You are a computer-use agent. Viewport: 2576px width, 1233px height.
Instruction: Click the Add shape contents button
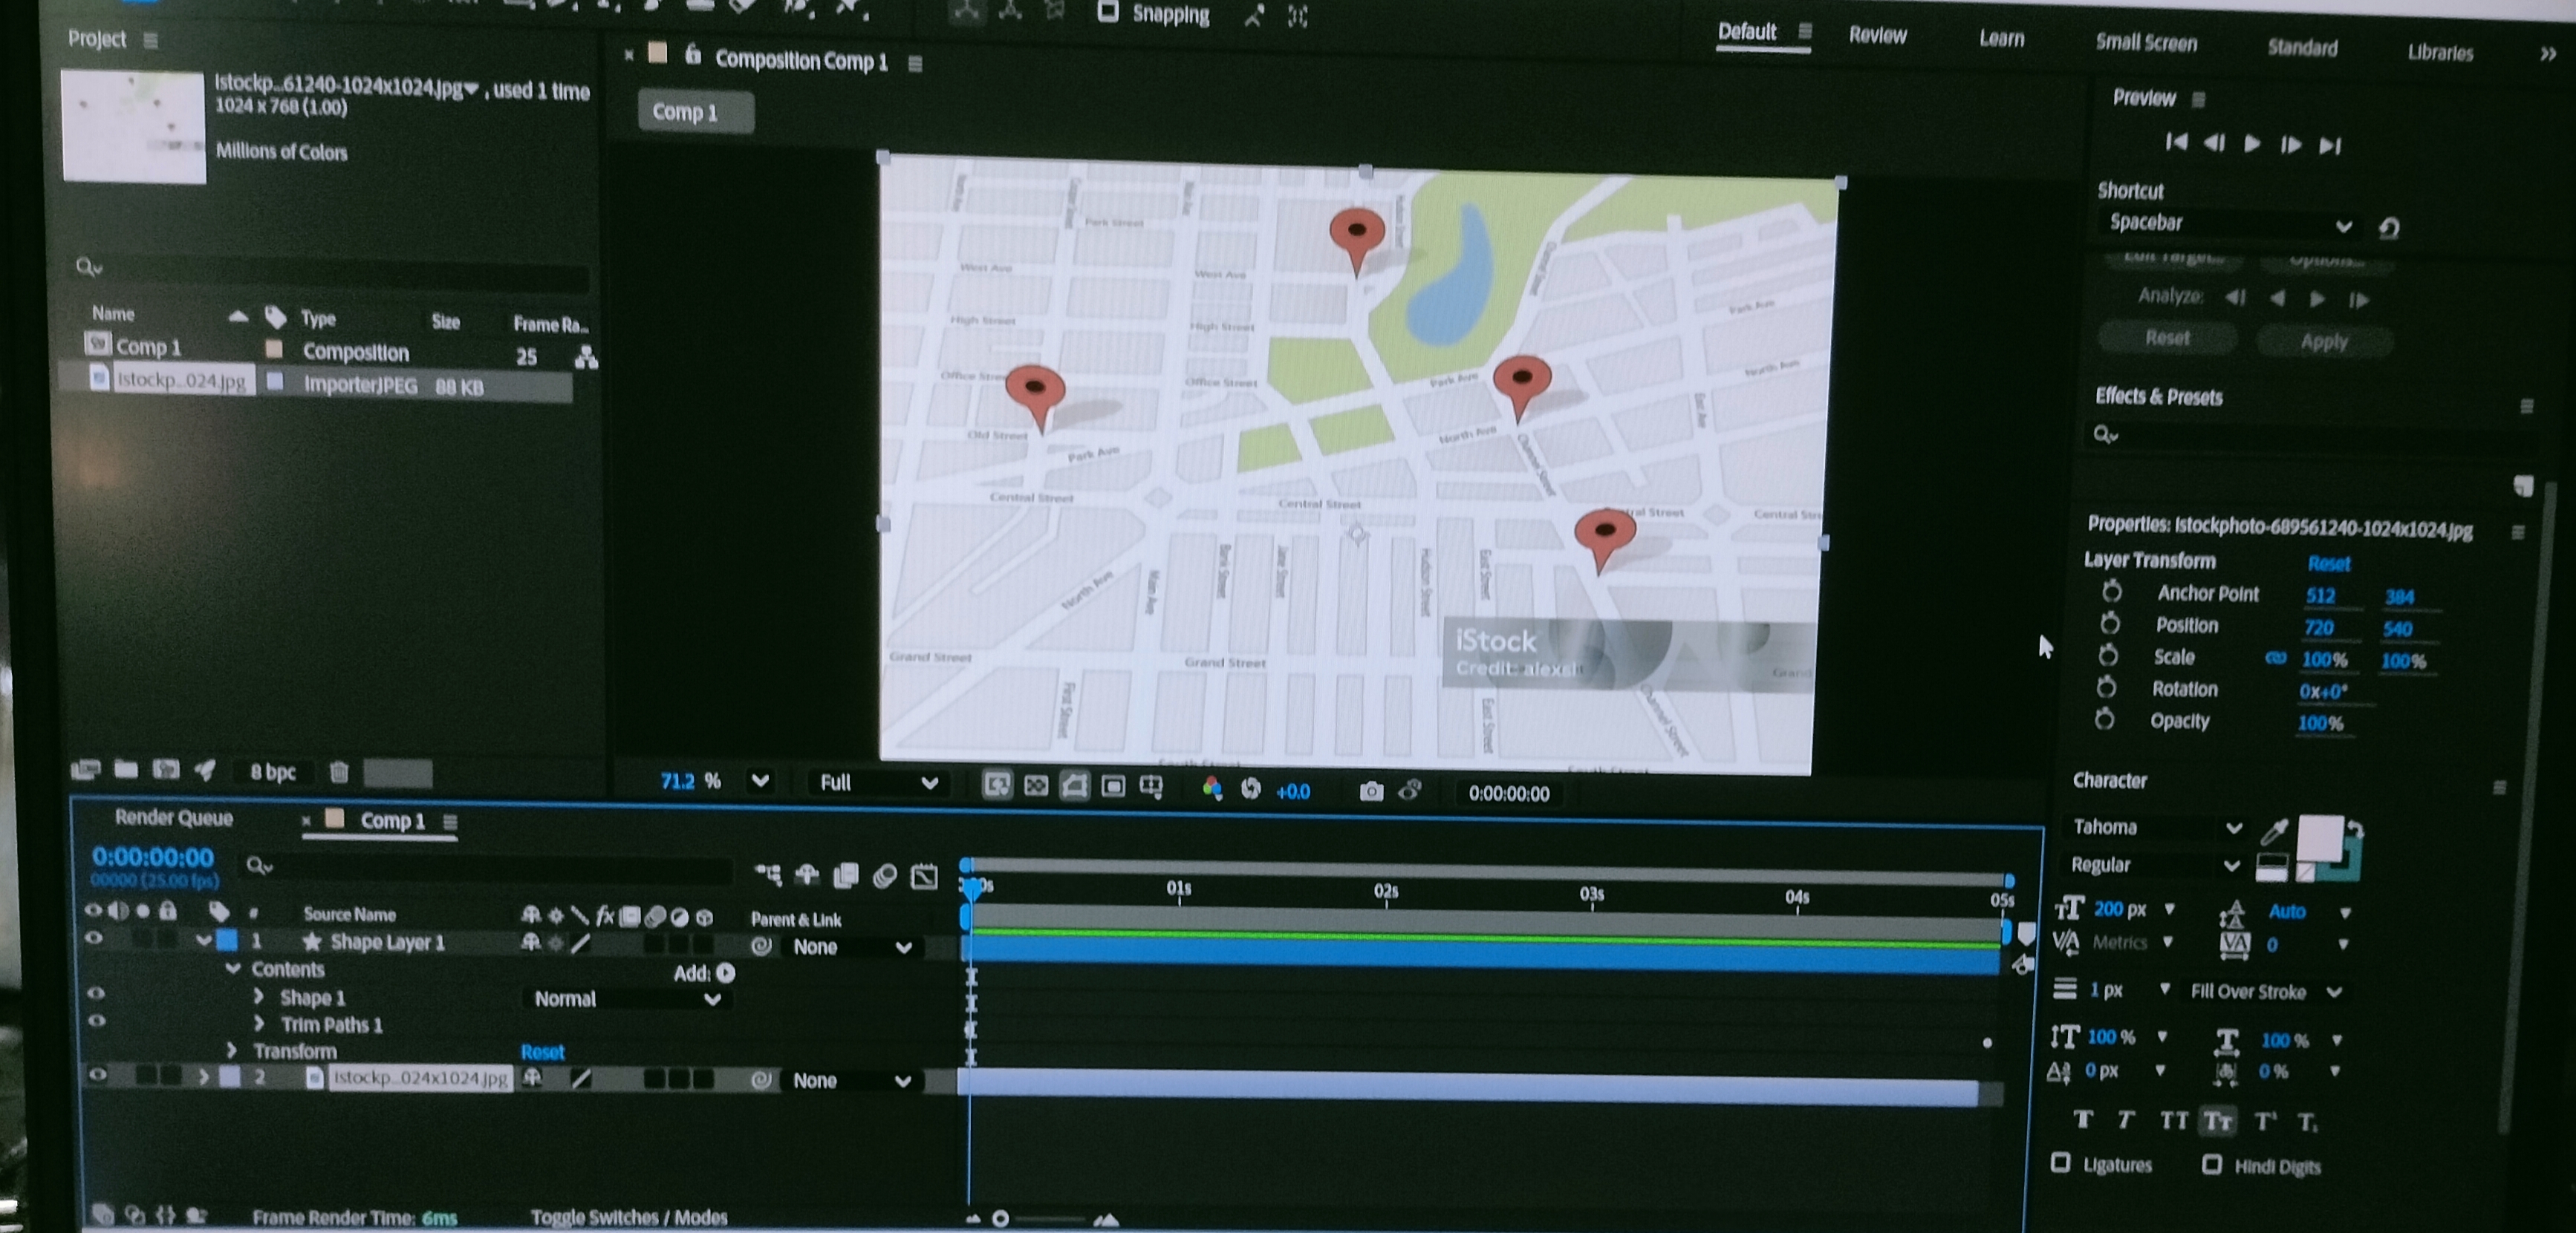pos(725,972)
